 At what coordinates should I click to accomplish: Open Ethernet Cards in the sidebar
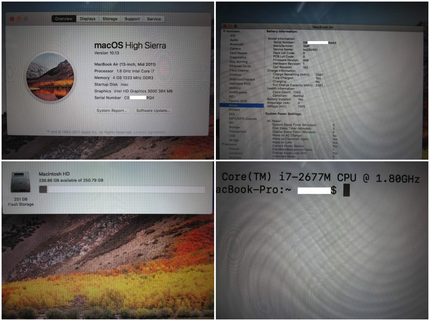pos(240,66)
